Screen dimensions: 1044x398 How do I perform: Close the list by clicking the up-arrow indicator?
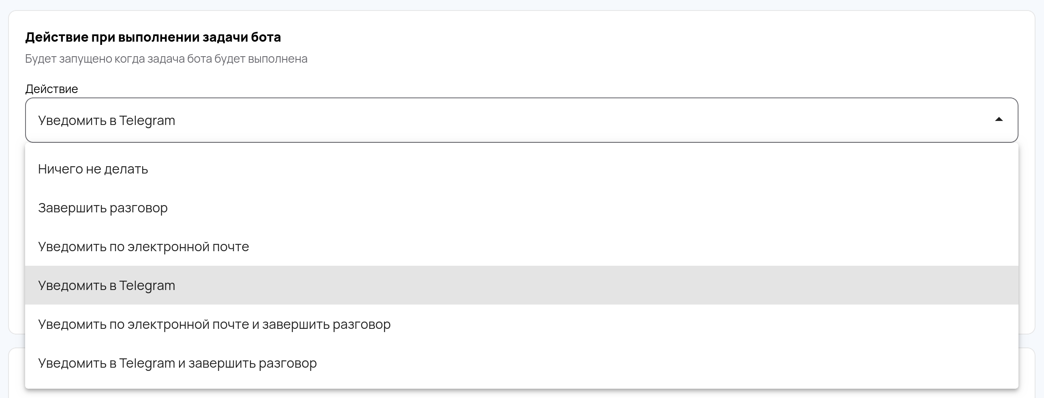tap(999, 120)
